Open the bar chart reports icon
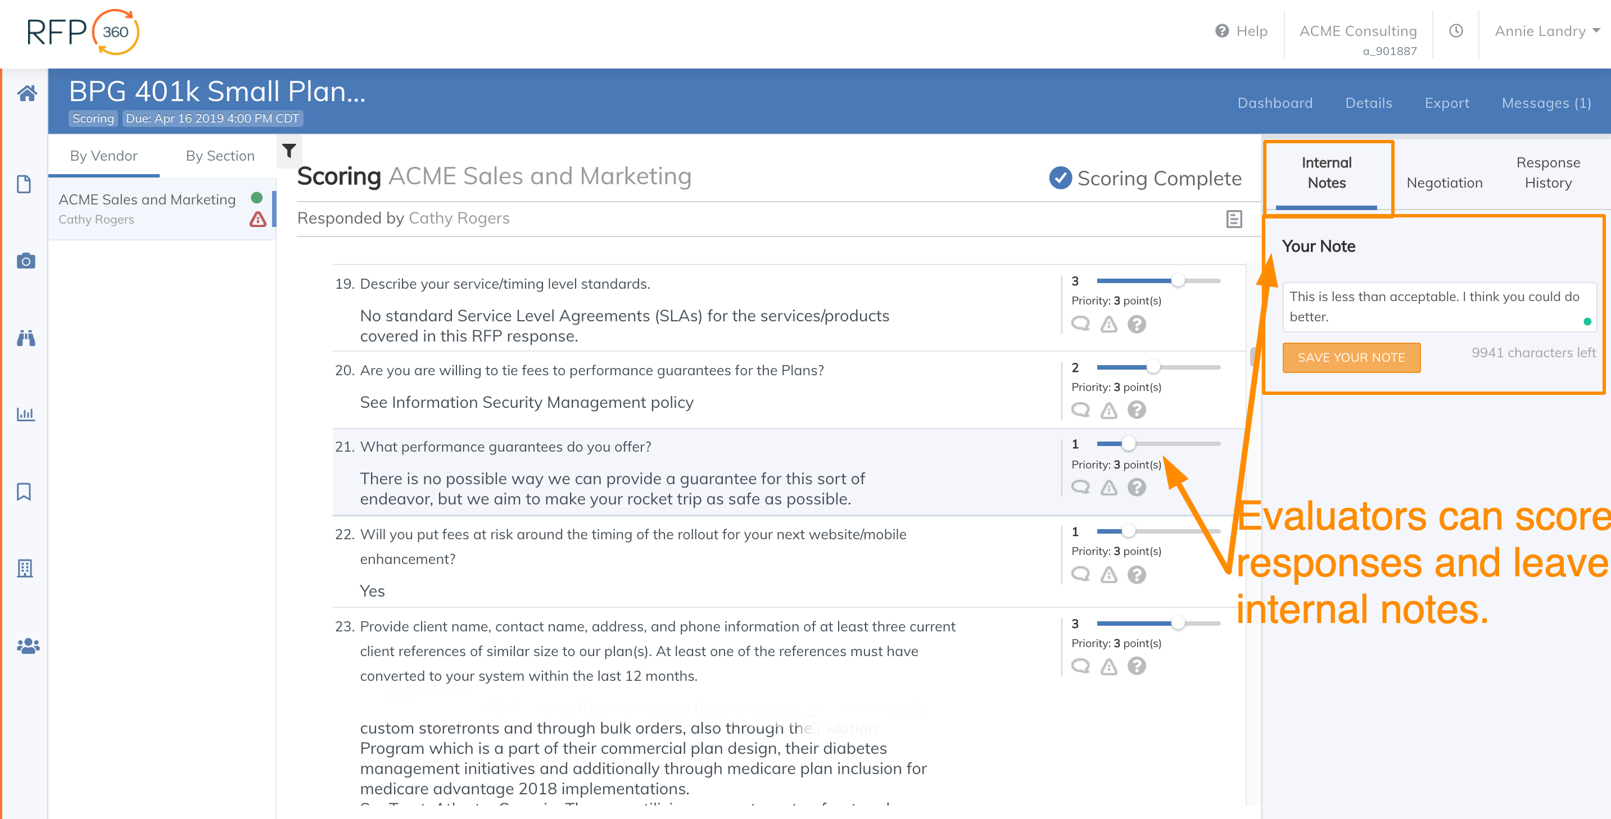Screen dimensions: 1611x819 [26, 414]
